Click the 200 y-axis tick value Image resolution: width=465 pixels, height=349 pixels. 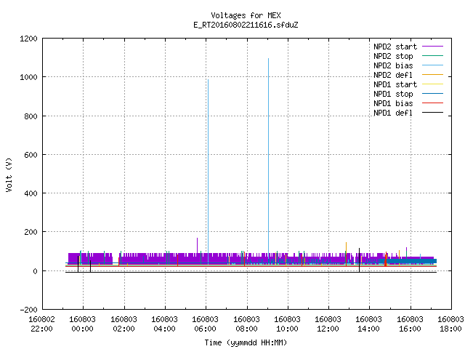click(31, 232)
